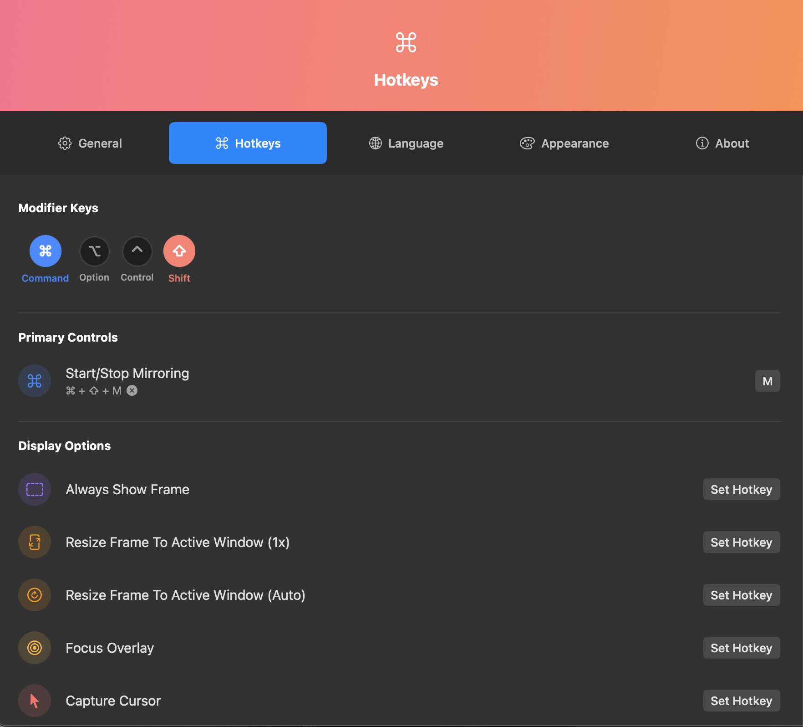Set Hotkey for Resize Frame (Auto)
803x727 pixels.
[x=742, y=595]
